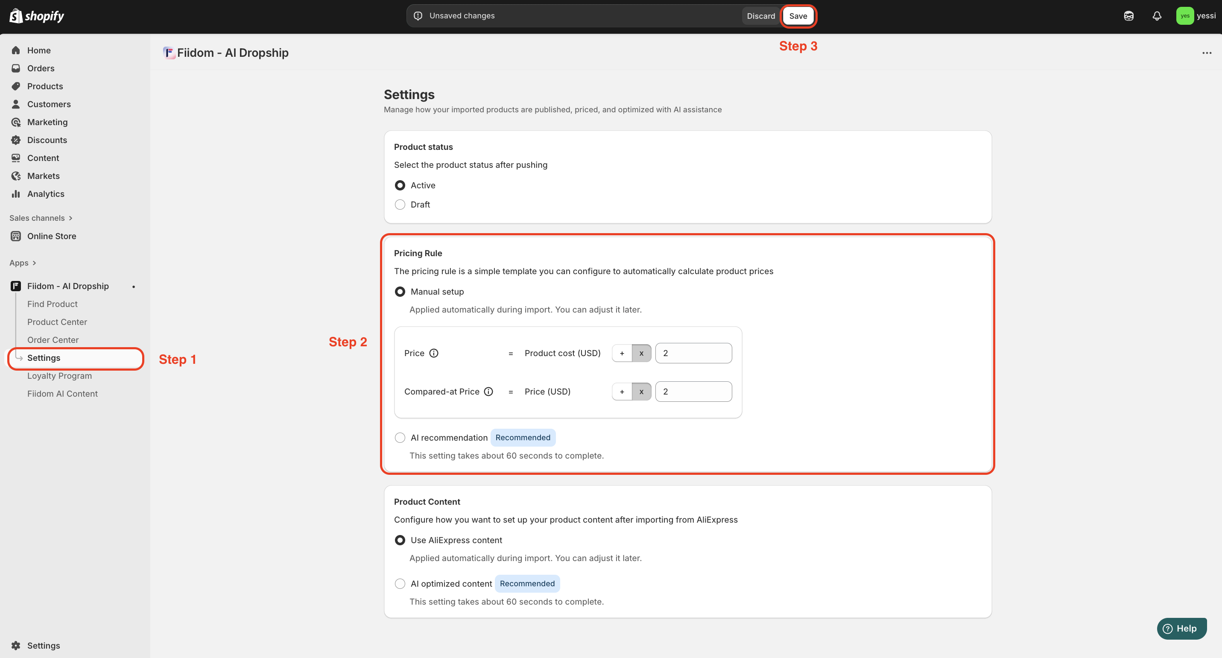This screenshot has height=658, width=1222.
Task: Click the info icon beside Price
Action: (x=433, y=353)
